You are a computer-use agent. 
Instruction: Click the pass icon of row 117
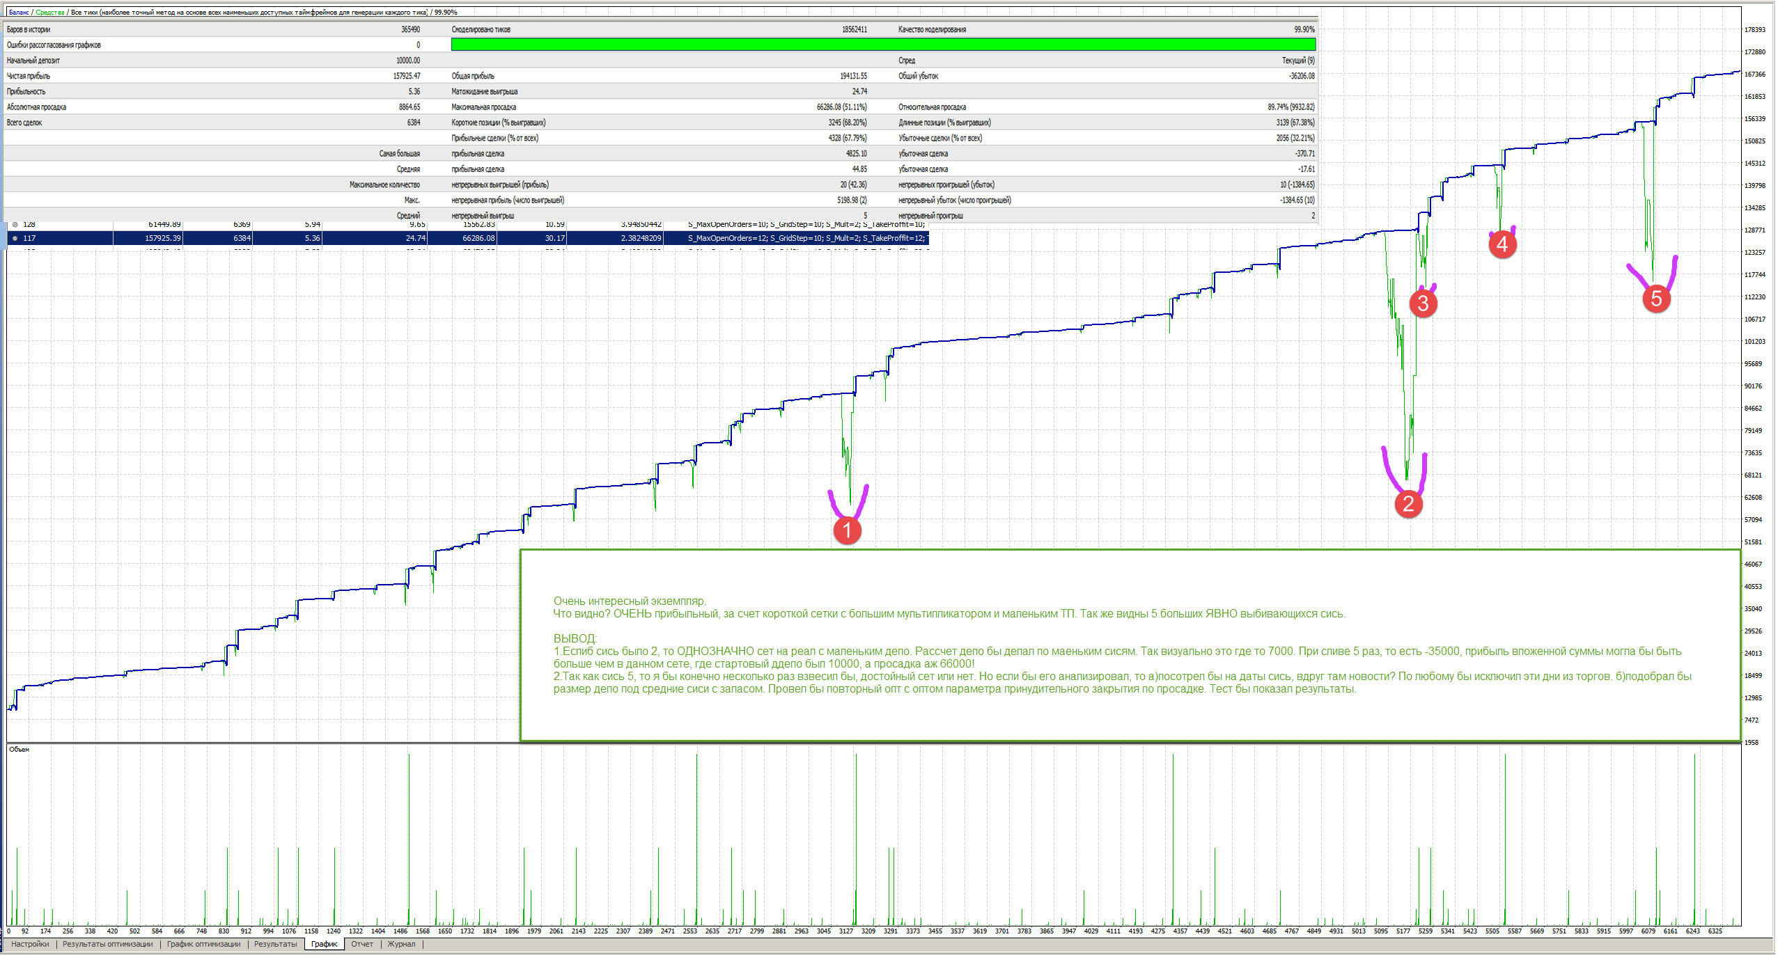coord(15,238)
